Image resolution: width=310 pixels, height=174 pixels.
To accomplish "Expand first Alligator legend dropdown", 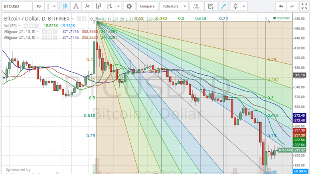I will 38,31.
